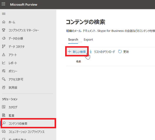155x140 pixels.
Task: Open 監査 under solutions
Action: 11,115
